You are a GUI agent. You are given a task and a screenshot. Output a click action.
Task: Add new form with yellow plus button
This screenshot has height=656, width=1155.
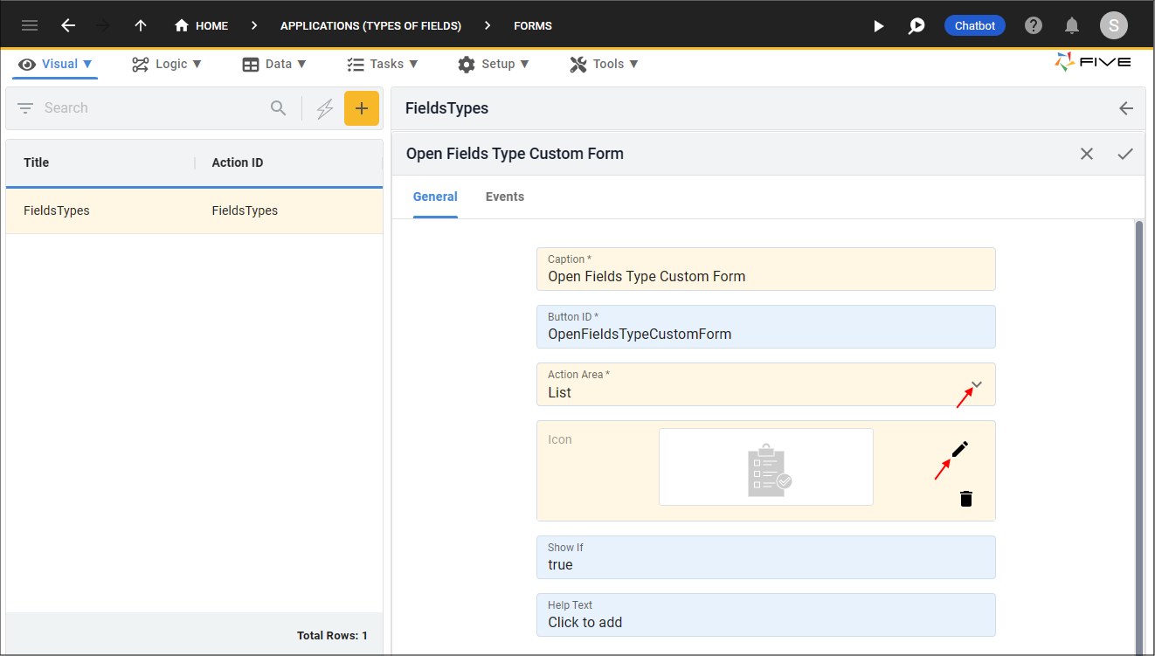(x=361, y=108)
